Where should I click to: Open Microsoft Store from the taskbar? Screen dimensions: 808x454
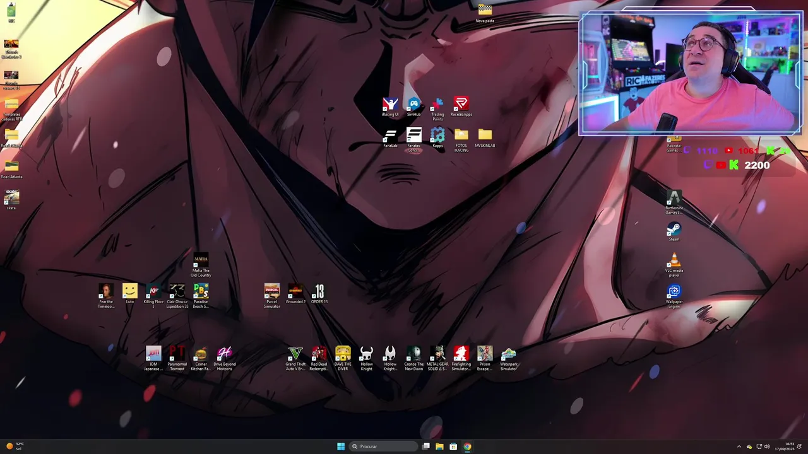click(453, 446)
